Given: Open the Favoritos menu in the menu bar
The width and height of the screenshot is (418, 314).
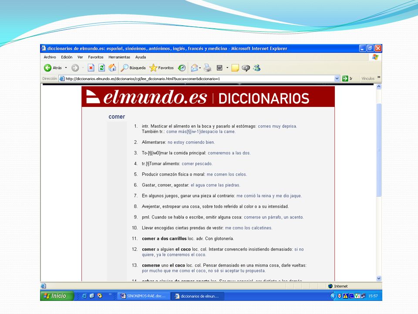Looking at the screenshot, I should [96, 57].
